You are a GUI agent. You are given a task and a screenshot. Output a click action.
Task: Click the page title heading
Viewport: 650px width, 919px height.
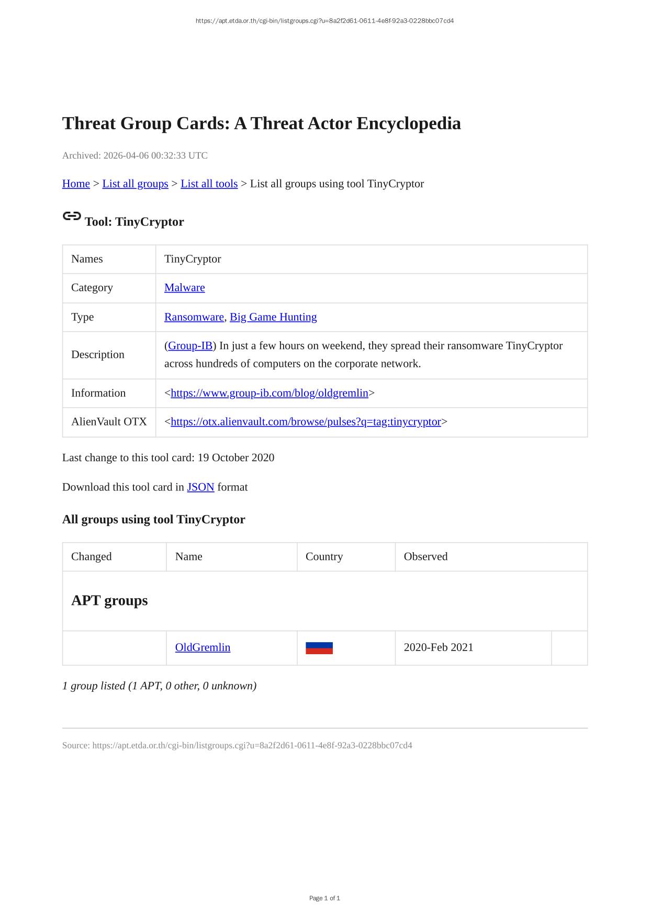261,124
